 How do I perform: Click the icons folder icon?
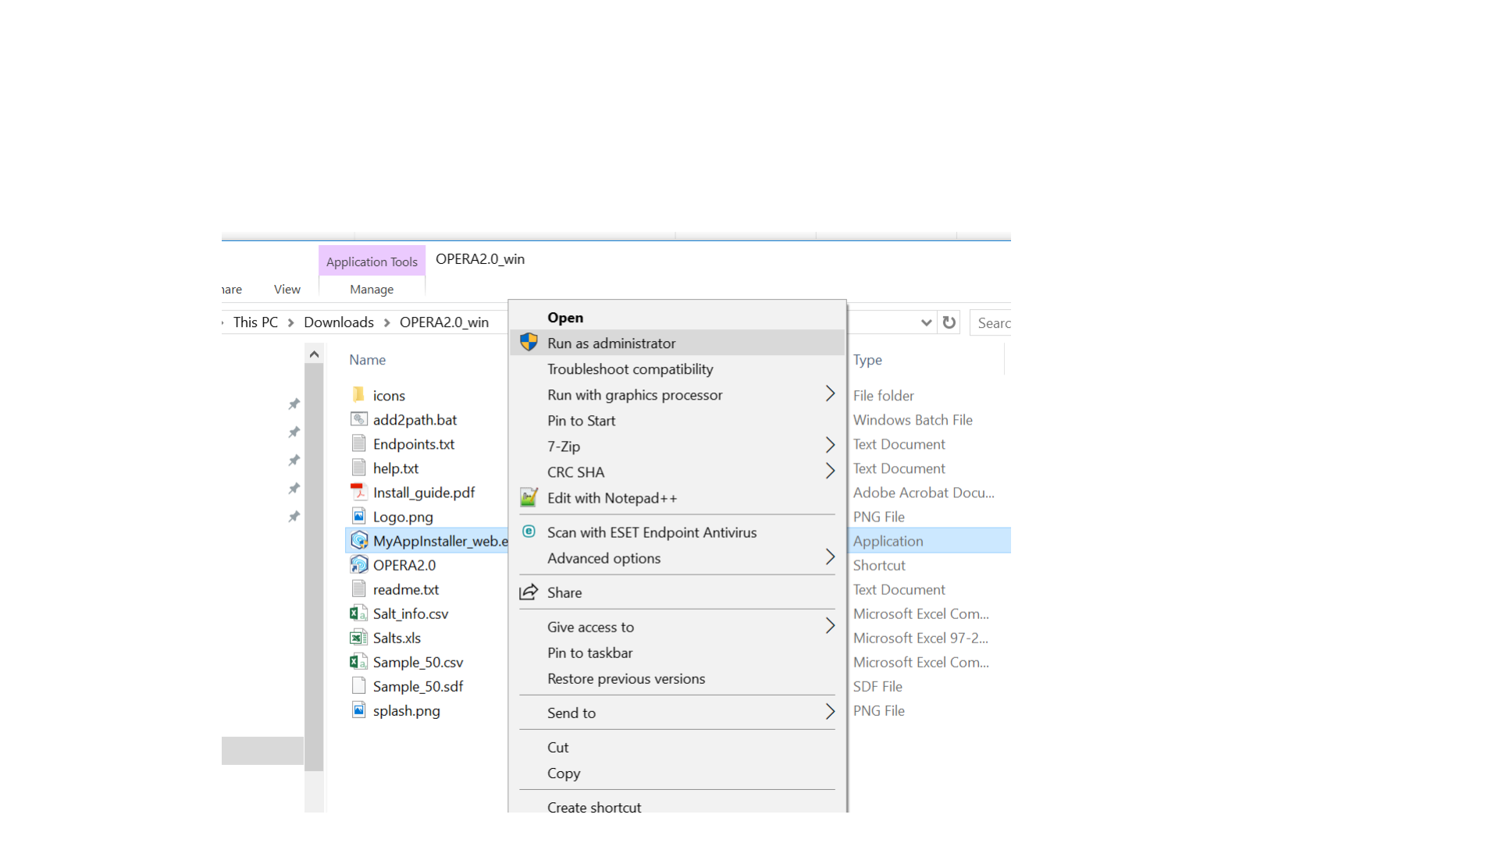[358, 395]
